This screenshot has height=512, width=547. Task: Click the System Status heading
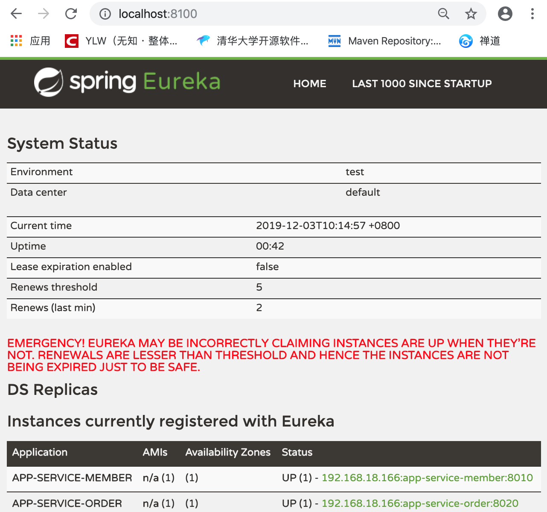click(62, 144)
